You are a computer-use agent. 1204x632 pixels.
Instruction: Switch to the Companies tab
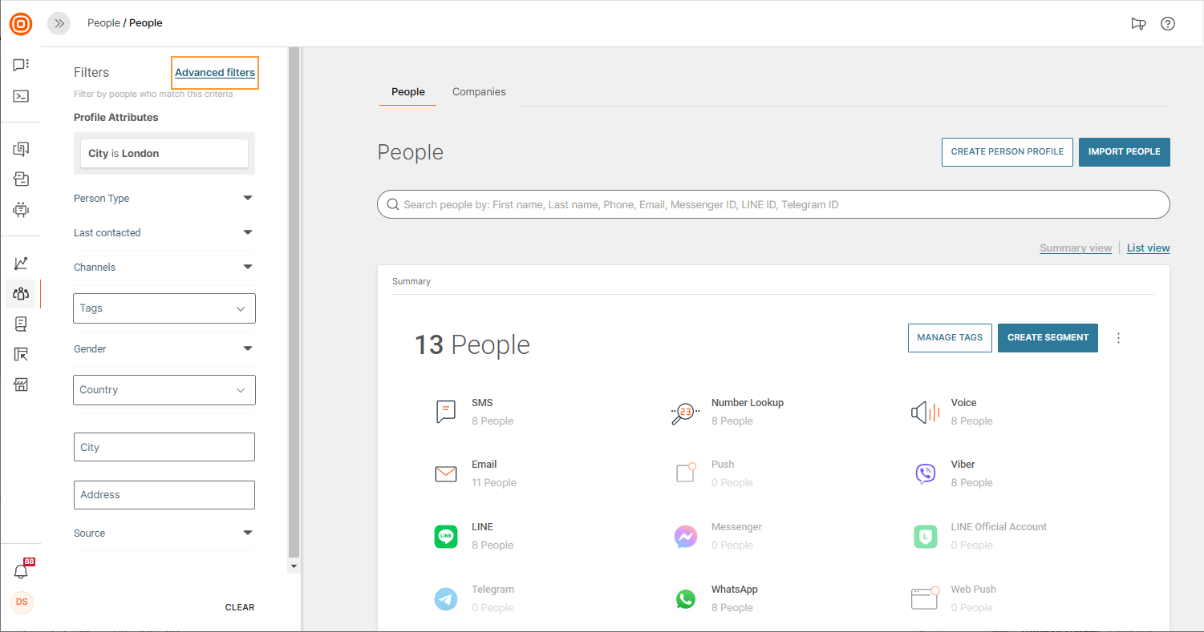479,92
